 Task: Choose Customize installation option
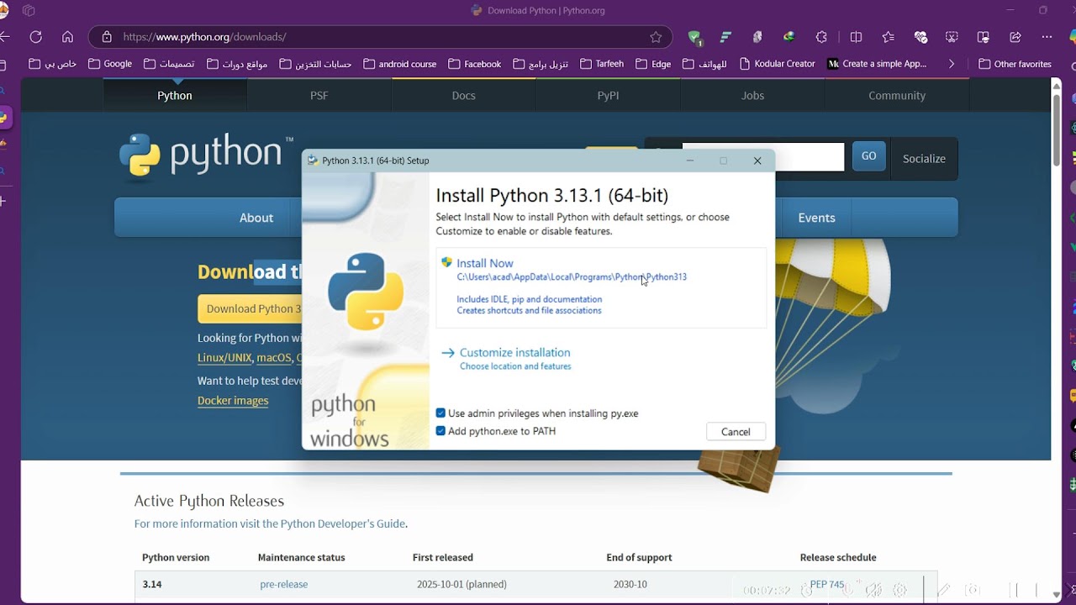tap(514, 353)
